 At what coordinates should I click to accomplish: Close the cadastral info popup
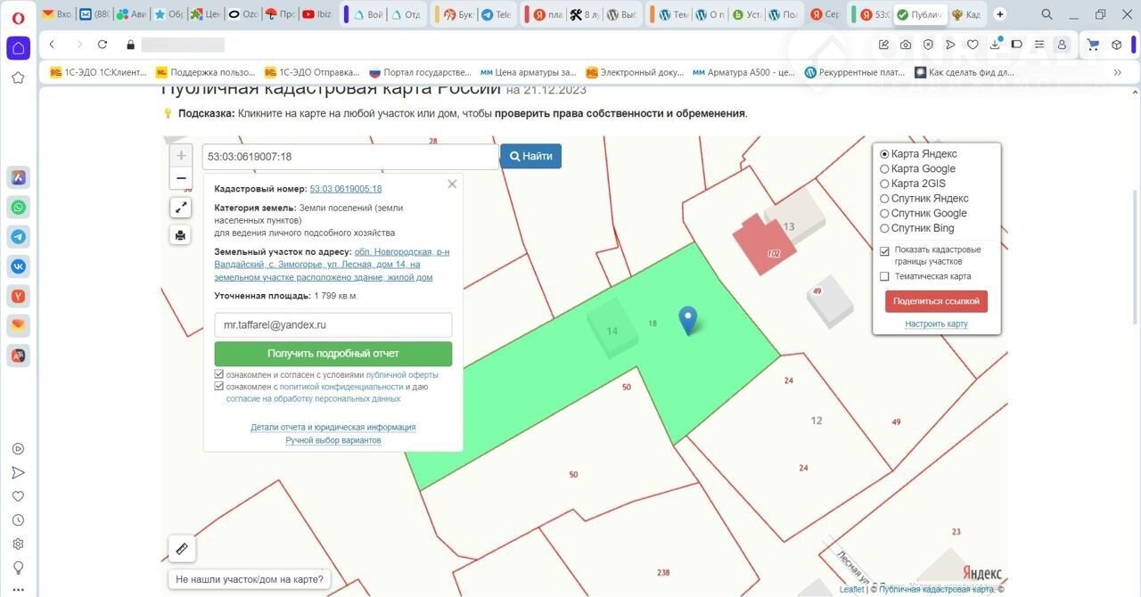(452, 184)
